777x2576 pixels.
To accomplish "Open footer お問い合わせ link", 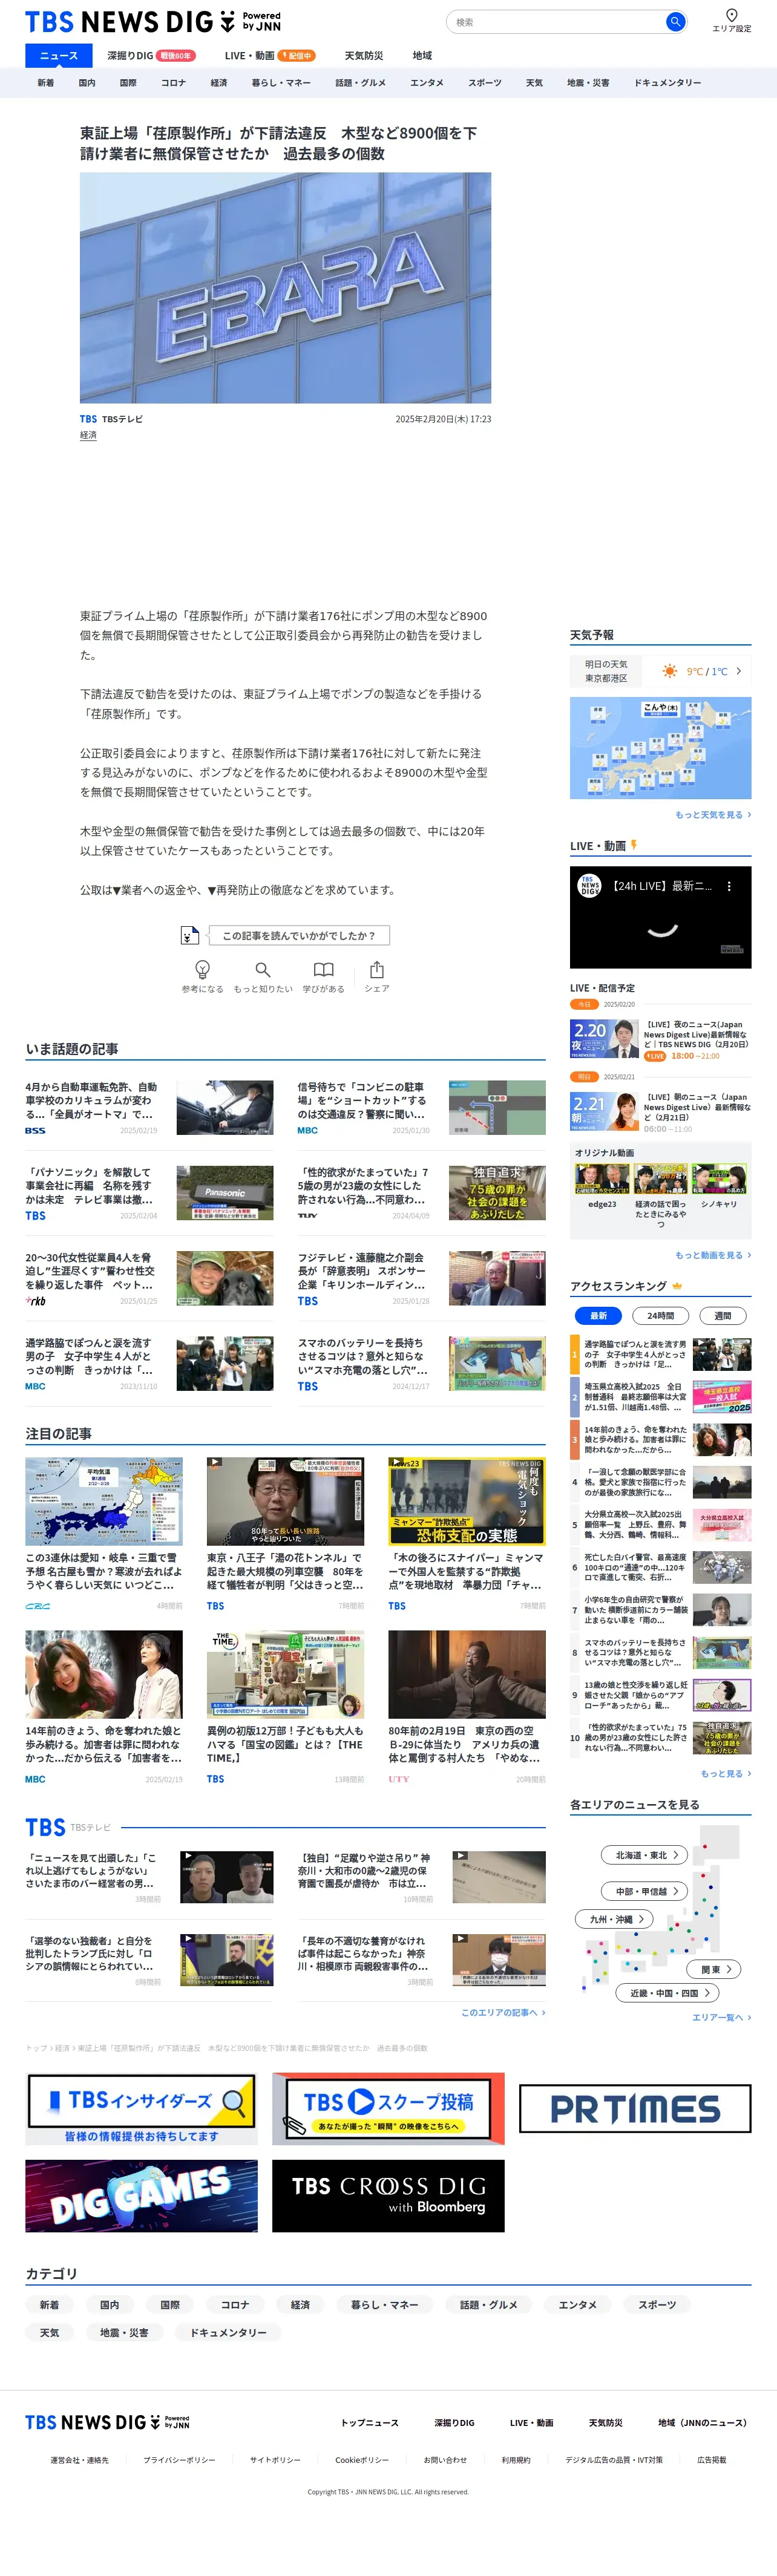I will (445, 2459).
